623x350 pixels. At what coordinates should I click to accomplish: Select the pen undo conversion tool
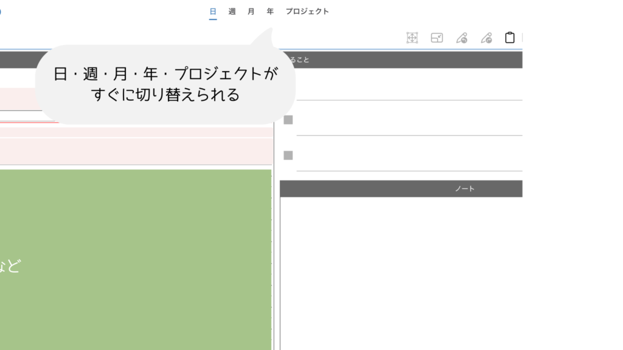461,38
